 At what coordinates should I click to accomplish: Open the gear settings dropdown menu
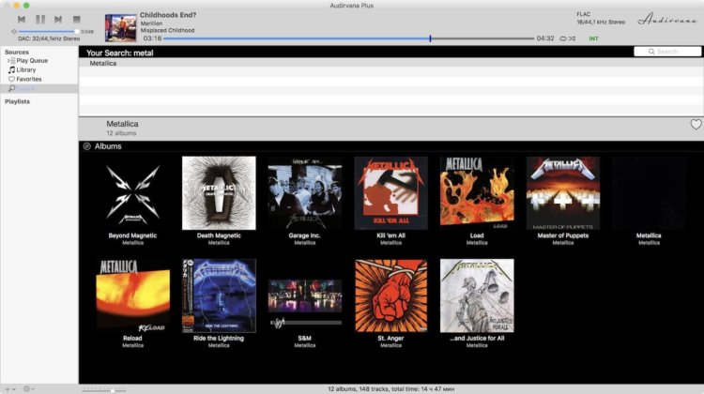pos(29,389)
